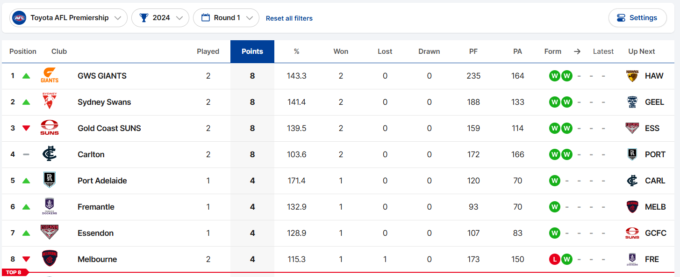Screen dimensions: 680x277
Task: Click the Essendon club logo
Action: point(50,233)
